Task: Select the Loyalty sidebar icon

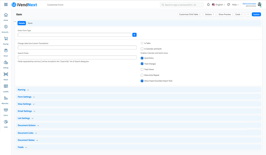Action: pyautogui.click(x=6, y=87)
